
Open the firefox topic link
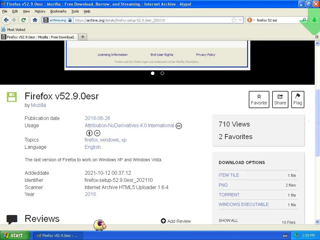tap(91, 140)
